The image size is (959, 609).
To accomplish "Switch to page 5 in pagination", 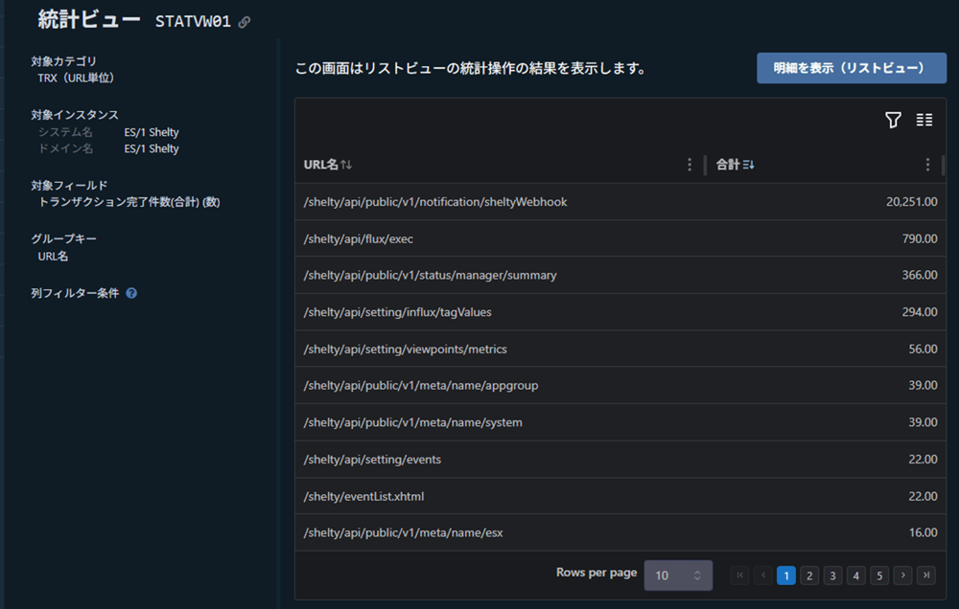I will [879, 575].
